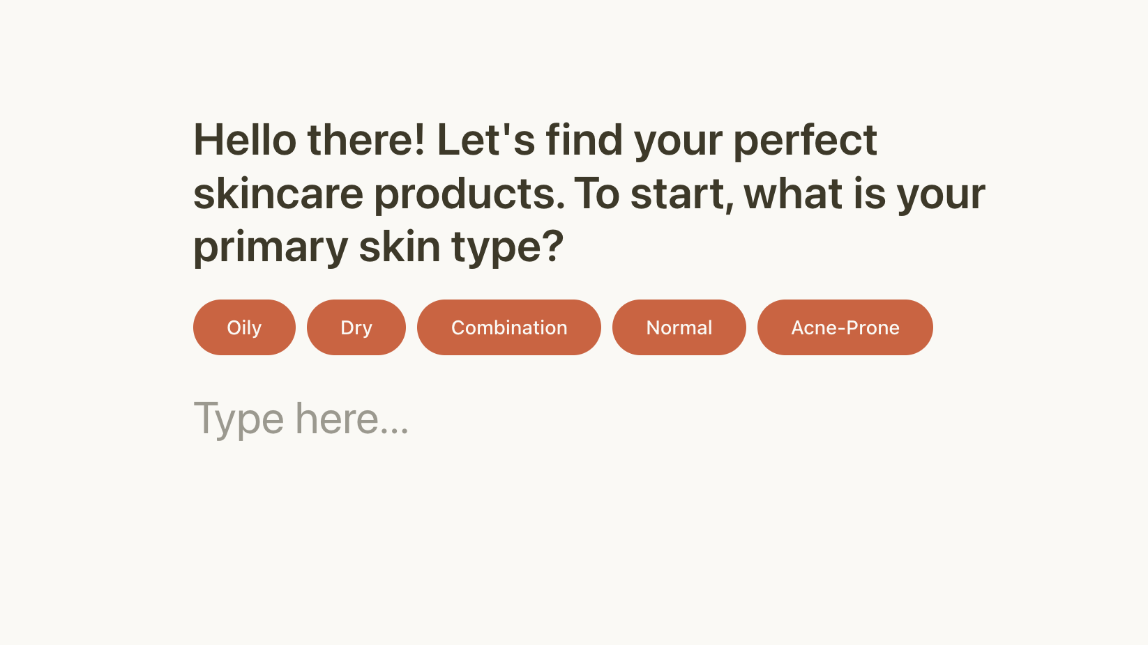Click the skin type question heading
Image resolution: width=1148 pixels, height=645 pixels.
(588, 193)
